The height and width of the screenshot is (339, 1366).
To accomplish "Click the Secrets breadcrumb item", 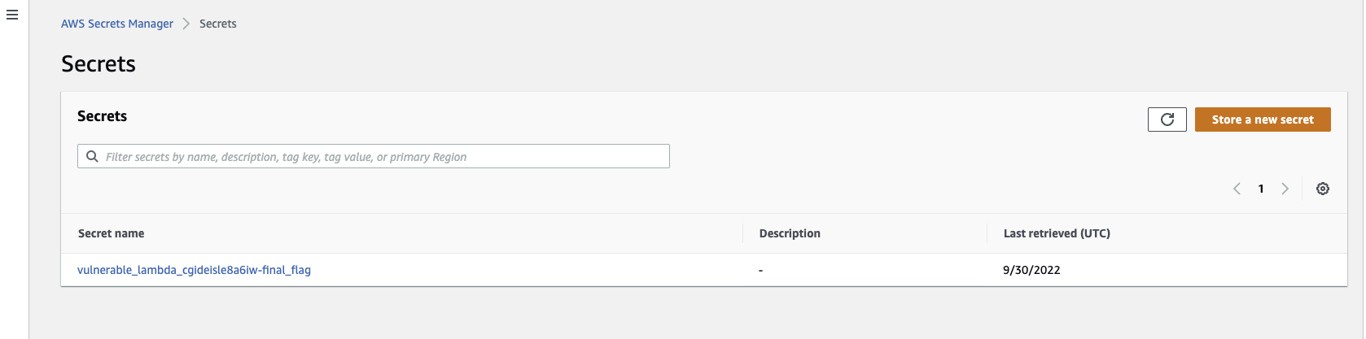I will [218, 24].
